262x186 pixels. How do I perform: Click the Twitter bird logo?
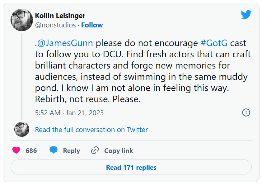coord(246,14)
